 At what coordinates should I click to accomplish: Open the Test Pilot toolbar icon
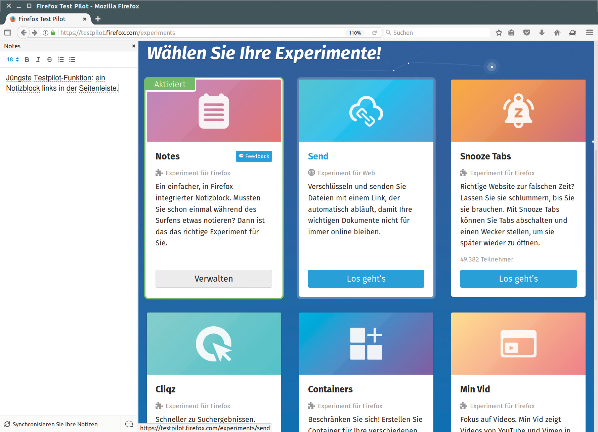572,33
